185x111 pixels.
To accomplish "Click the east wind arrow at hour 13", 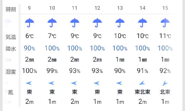I will pos(119,83).
